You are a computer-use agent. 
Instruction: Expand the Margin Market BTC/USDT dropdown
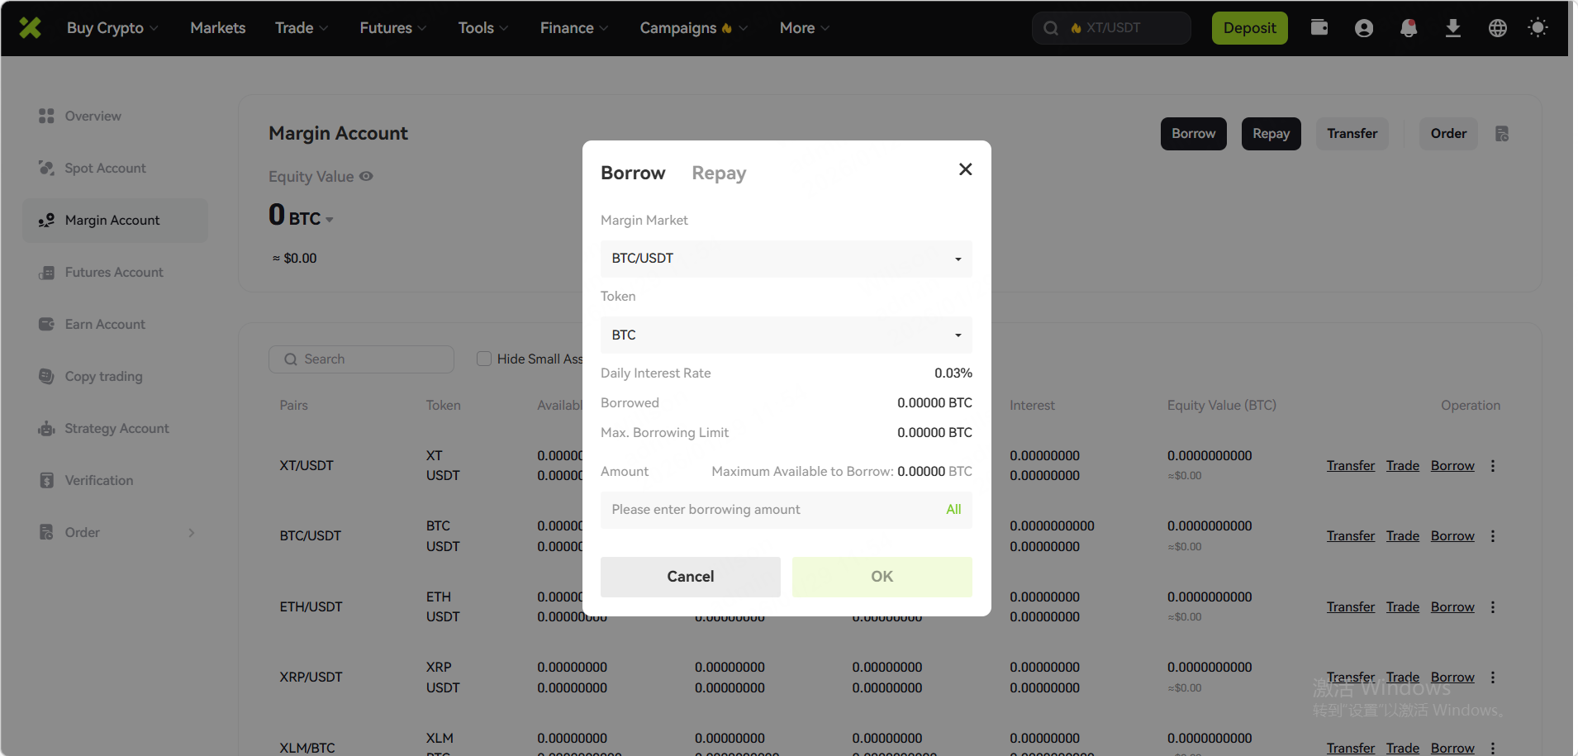pyautogui.click(x=786, y=259)
